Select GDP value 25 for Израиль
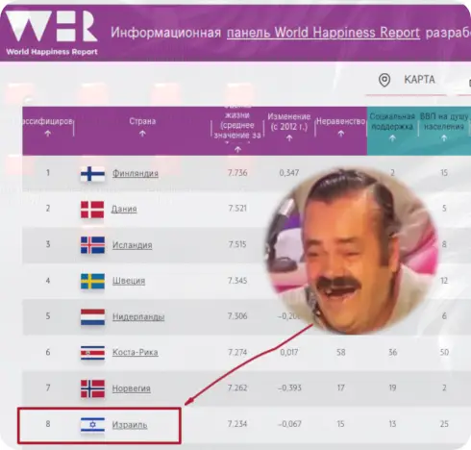Viewport: 471px width, 450px height. (444, 424)
